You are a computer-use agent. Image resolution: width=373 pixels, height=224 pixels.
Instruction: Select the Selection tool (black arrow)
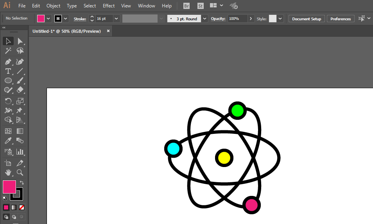[x=8, y=41]
